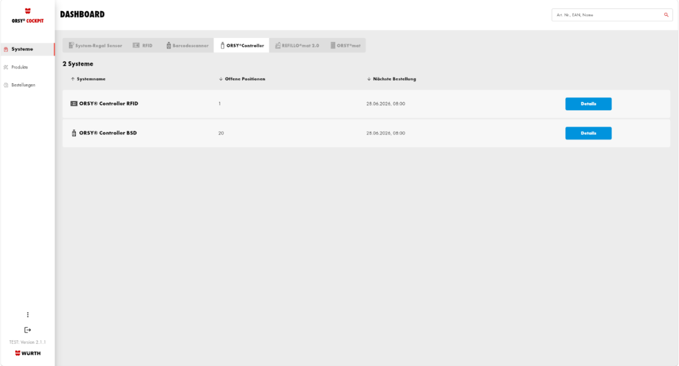This screenshot has width=679, height=366.
Task: Click the Produkte sidebar icon
Action: [6, 67]
